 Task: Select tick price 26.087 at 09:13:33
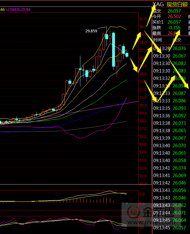[179, 93]
